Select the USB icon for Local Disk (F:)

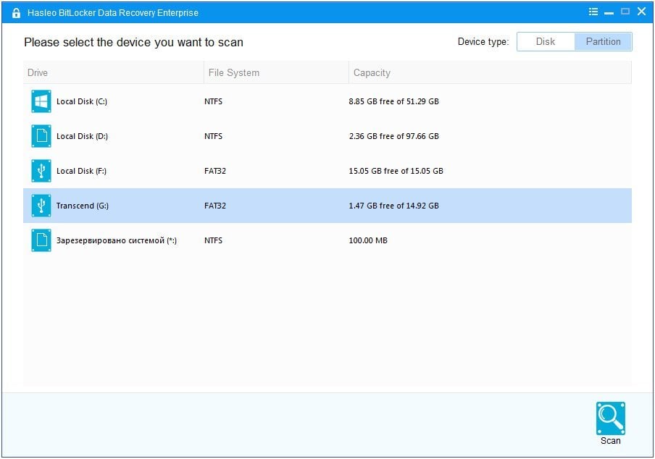(x=41, y=171)
